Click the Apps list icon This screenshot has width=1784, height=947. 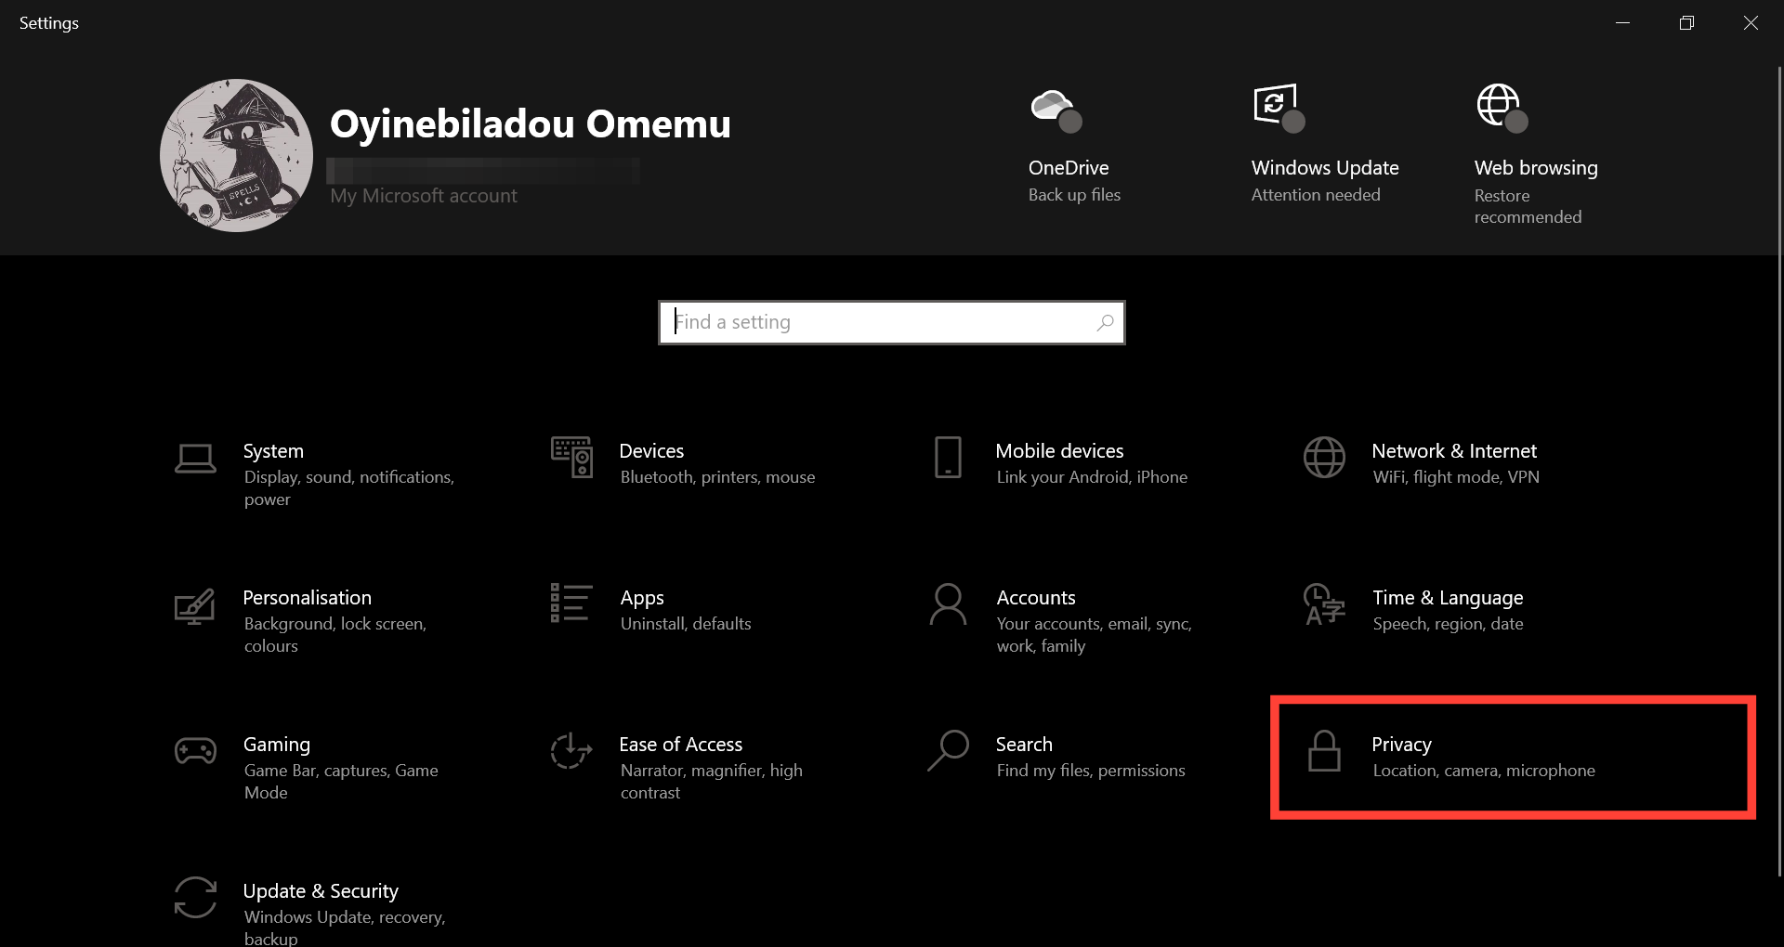click(571, 603)
